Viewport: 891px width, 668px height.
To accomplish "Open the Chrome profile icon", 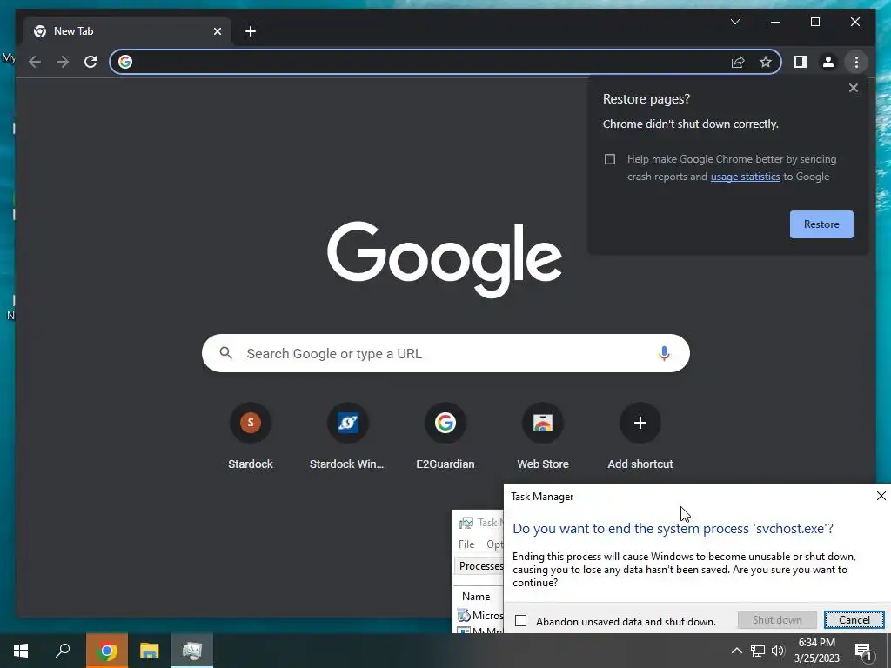I will [x=828, y=62].
